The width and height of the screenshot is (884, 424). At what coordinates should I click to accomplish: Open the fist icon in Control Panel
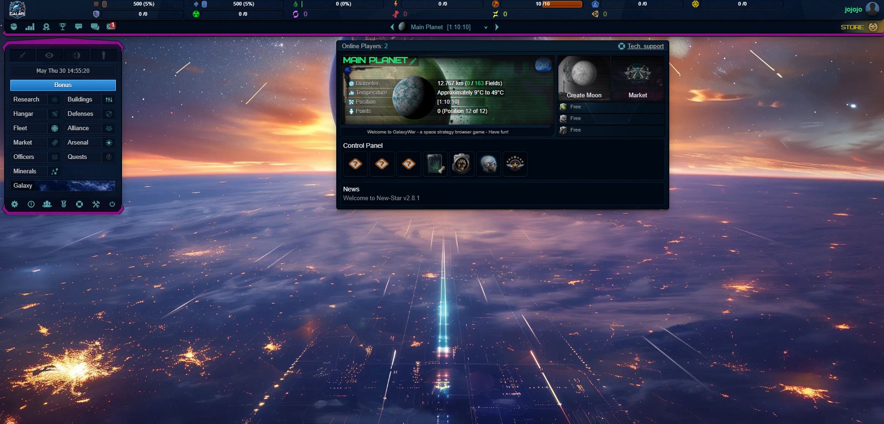[461, 164]
